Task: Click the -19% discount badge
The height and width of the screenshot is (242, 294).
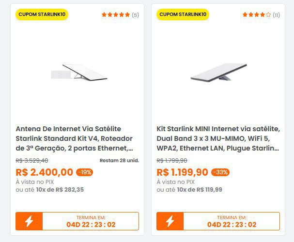Action: tap(84, 172)
